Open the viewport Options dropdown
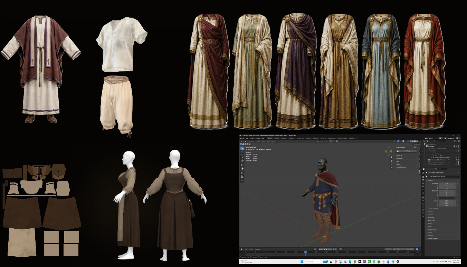Viewport: 467px width, 267px height. pos(417,144)
